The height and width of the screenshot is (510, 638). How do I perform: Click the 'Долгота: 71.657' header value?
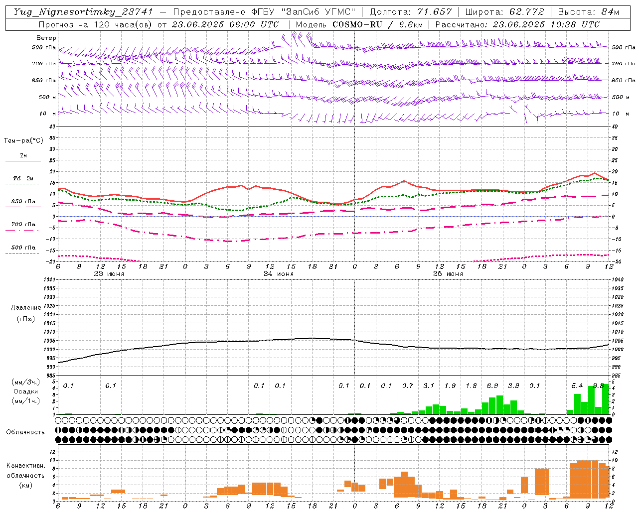click(x=411, y=12)
